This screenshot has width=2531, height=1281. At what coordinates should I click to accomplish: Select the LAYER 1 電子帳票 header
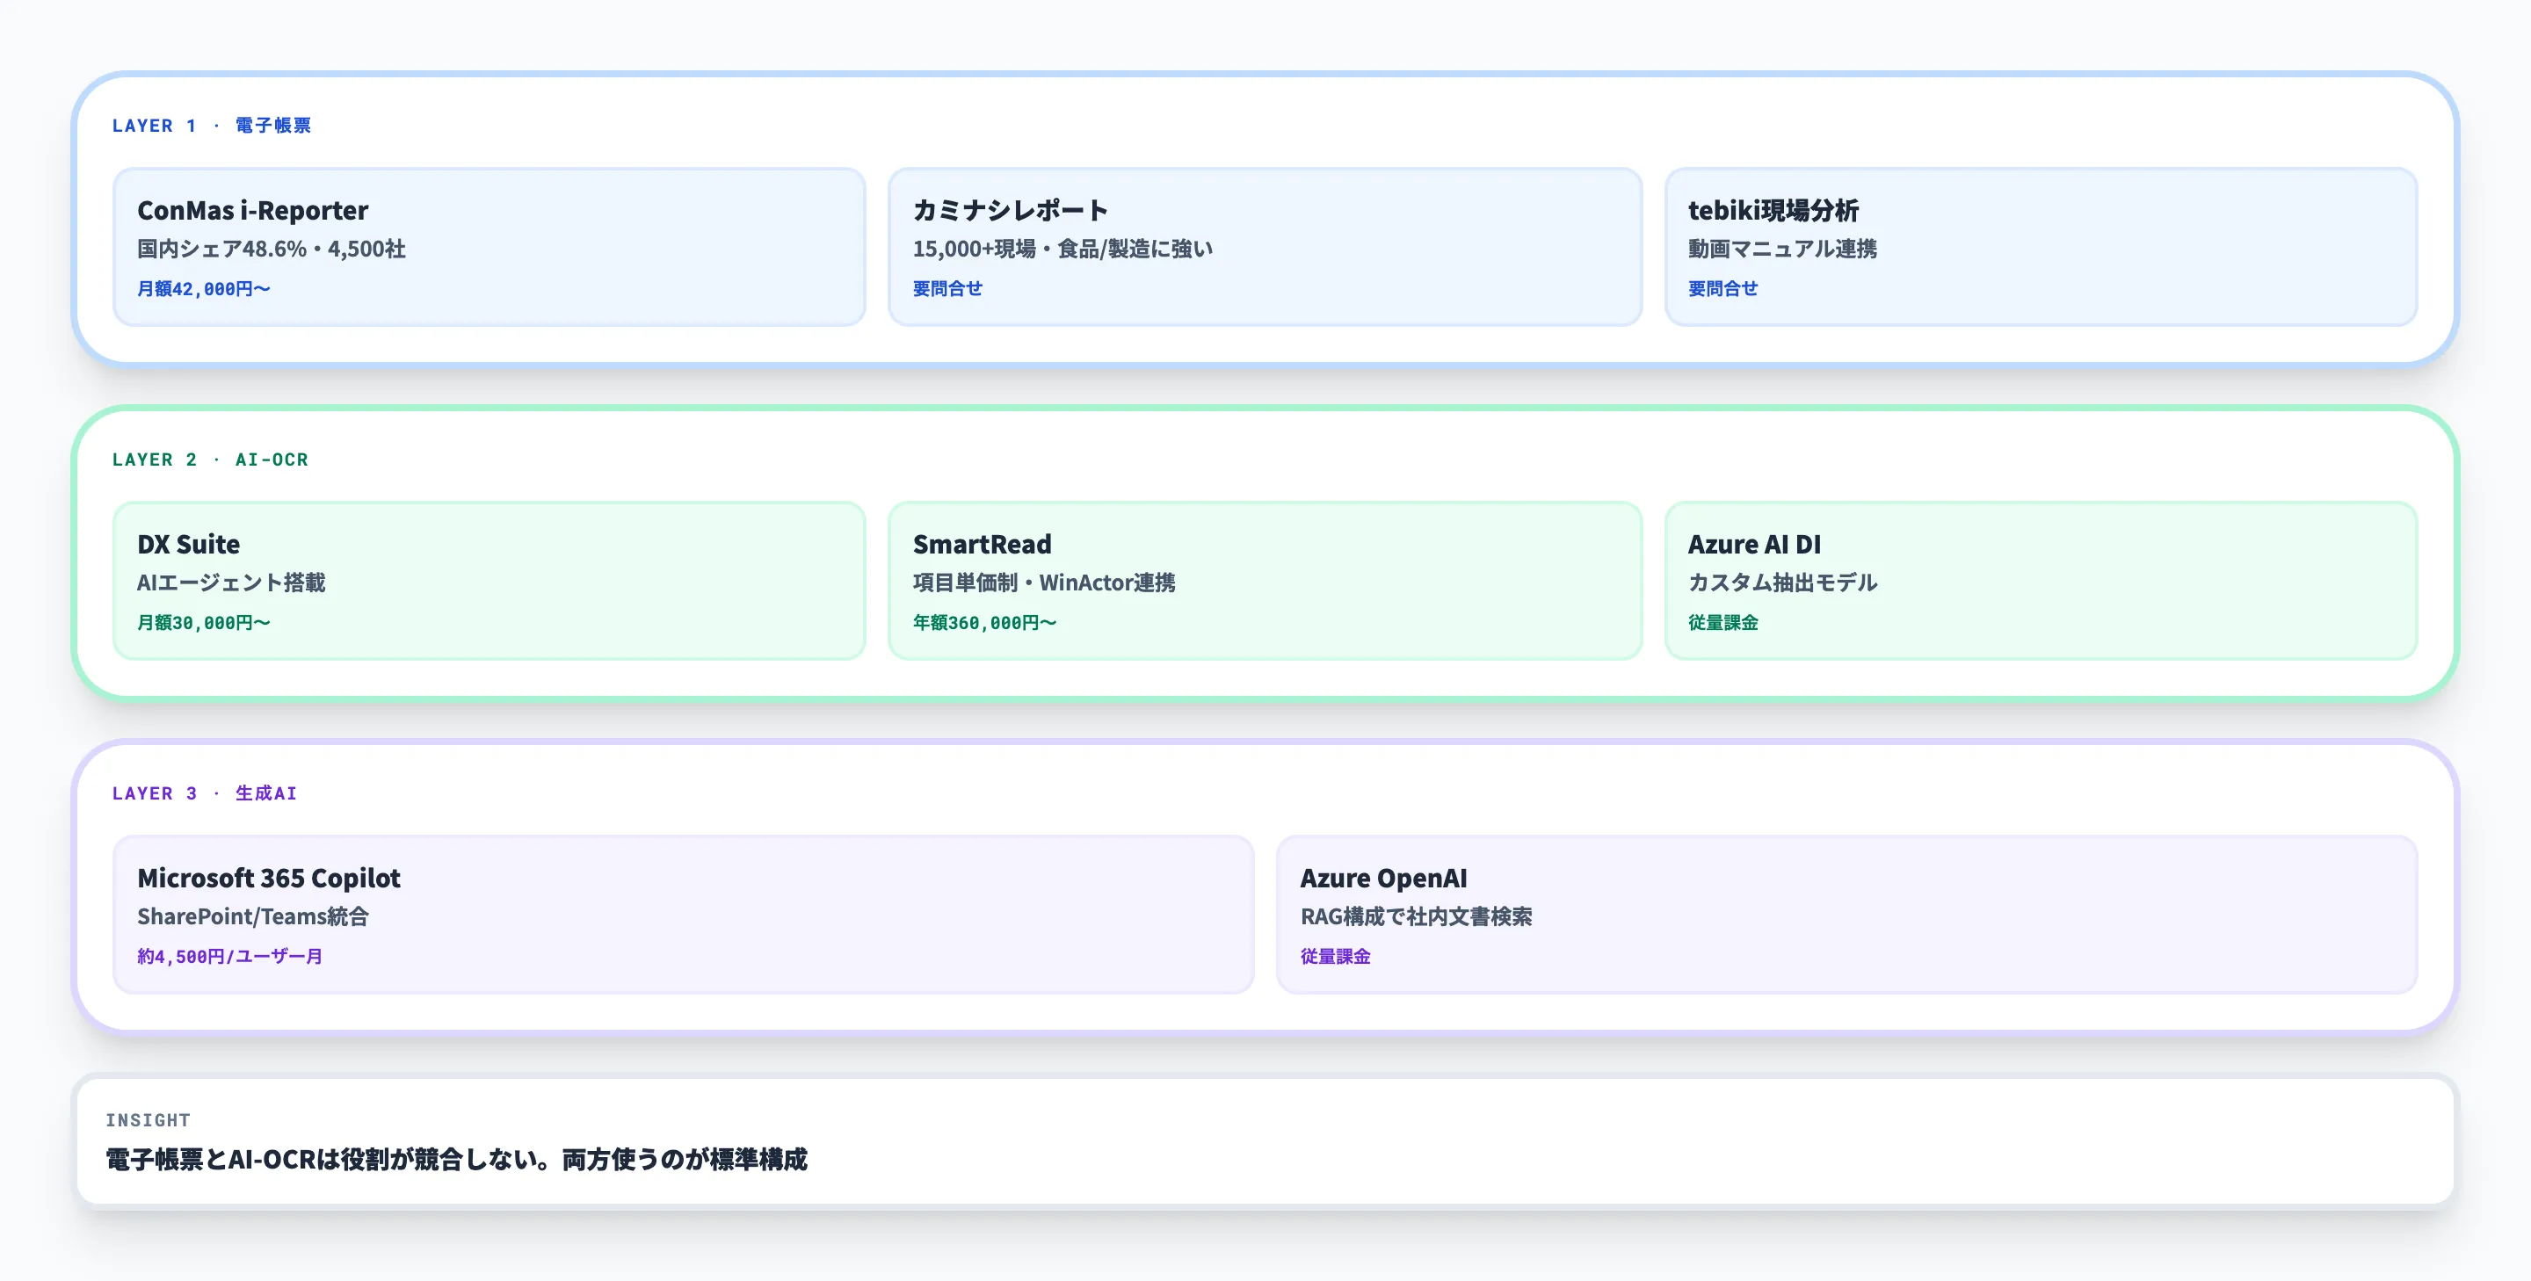211,125
